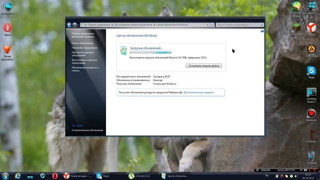
Task: Open the Bandicam desktop shortcut
Action: click(x=311, y=115)
